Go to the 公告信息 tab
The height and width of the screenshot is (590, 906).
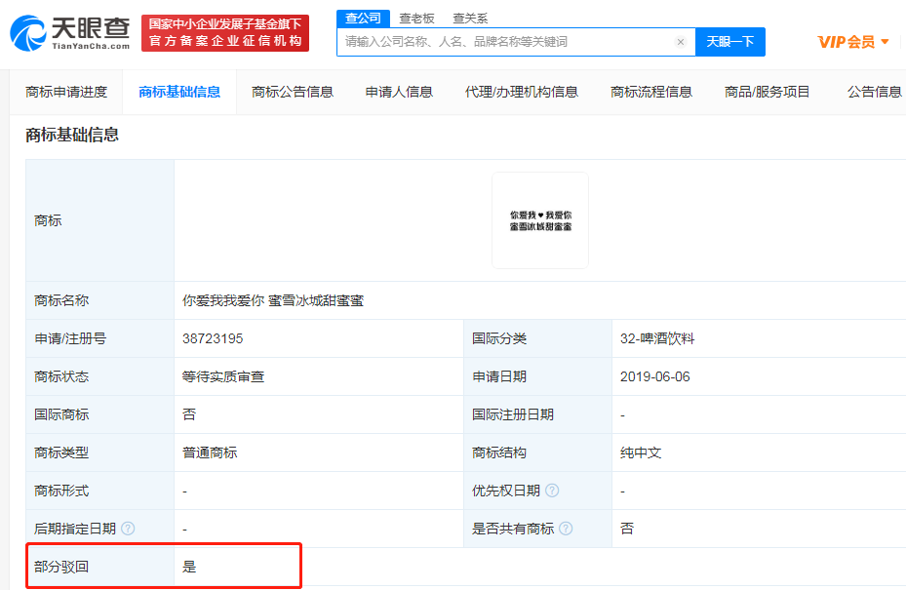click(875, 92)
